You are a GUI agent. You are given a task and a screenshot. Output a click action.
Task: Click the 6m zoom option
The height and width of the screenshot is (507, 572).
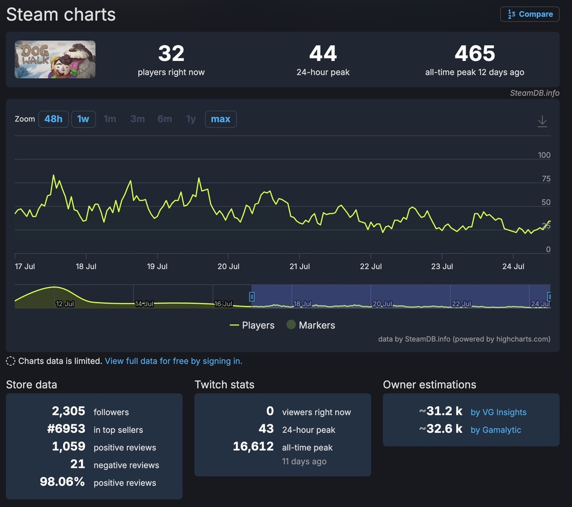pos(165,119)
